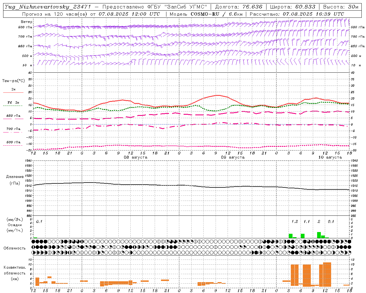Select the 'Тем-ра(°C)' temperature panel label
The height and width of the screenshot is (293, 366).
14,81
